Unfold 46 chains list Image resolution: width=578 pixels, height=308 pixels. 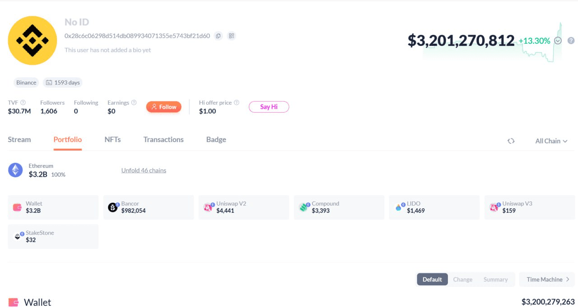[x=144, y=170]
